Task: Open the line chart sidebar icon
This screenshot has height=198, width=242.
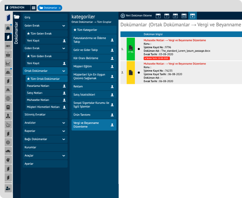Action: tap(8, 63)
